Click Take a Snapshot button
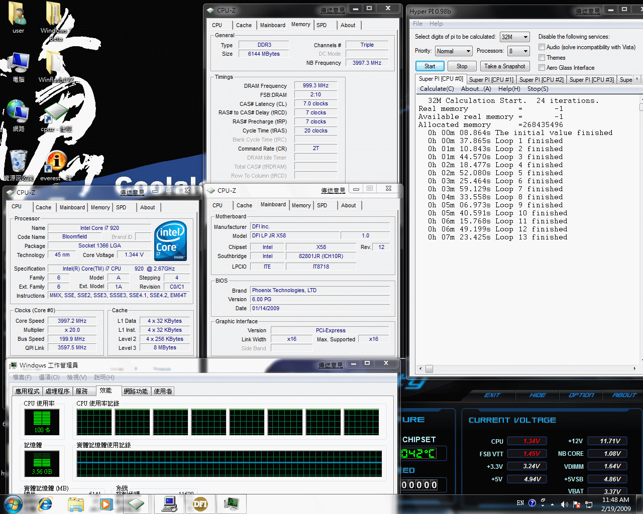The height and width of the screenshot is (514, 643). [x=504, y=66]
